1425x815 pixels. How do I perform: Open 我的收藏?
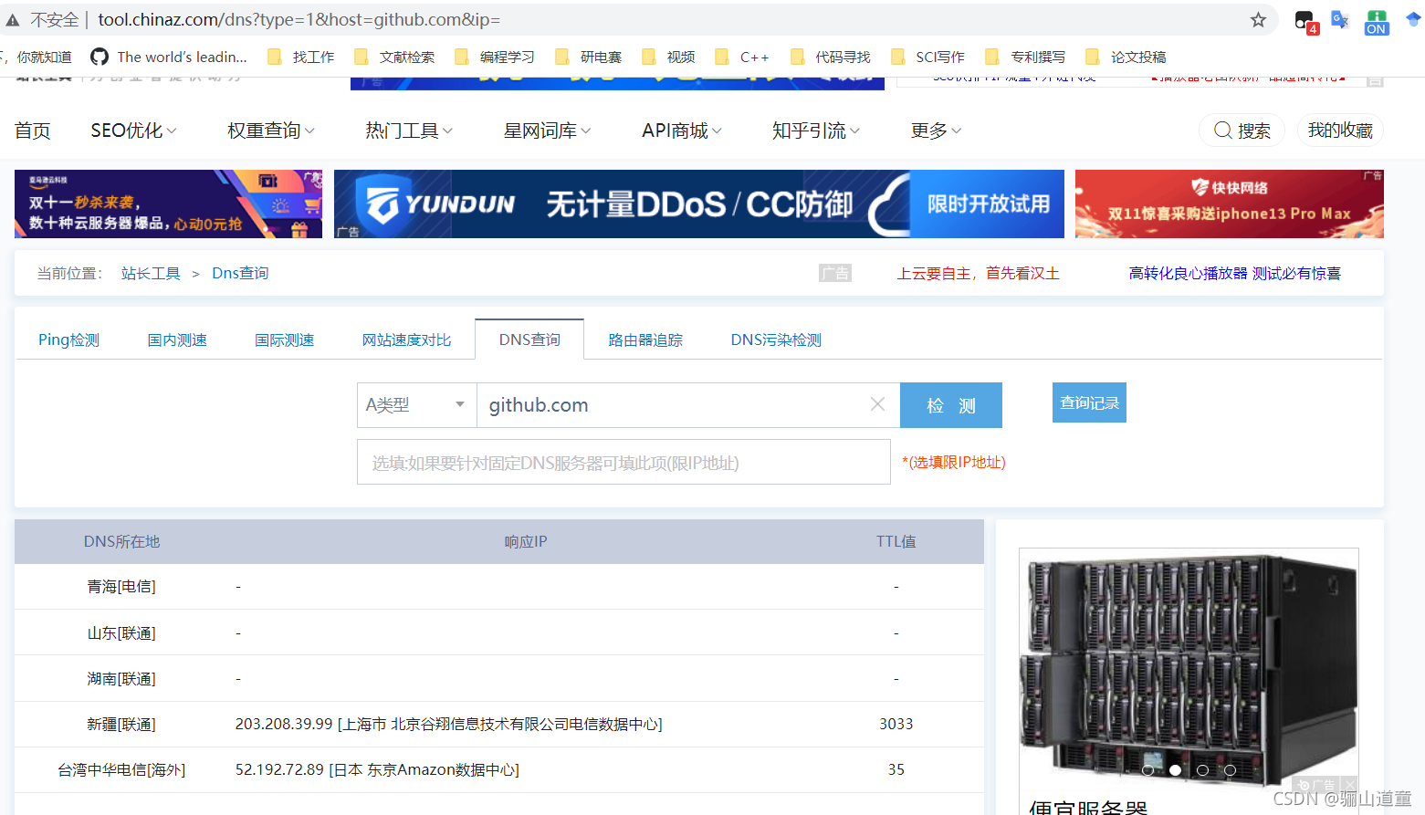click(x=1340, y=131)
